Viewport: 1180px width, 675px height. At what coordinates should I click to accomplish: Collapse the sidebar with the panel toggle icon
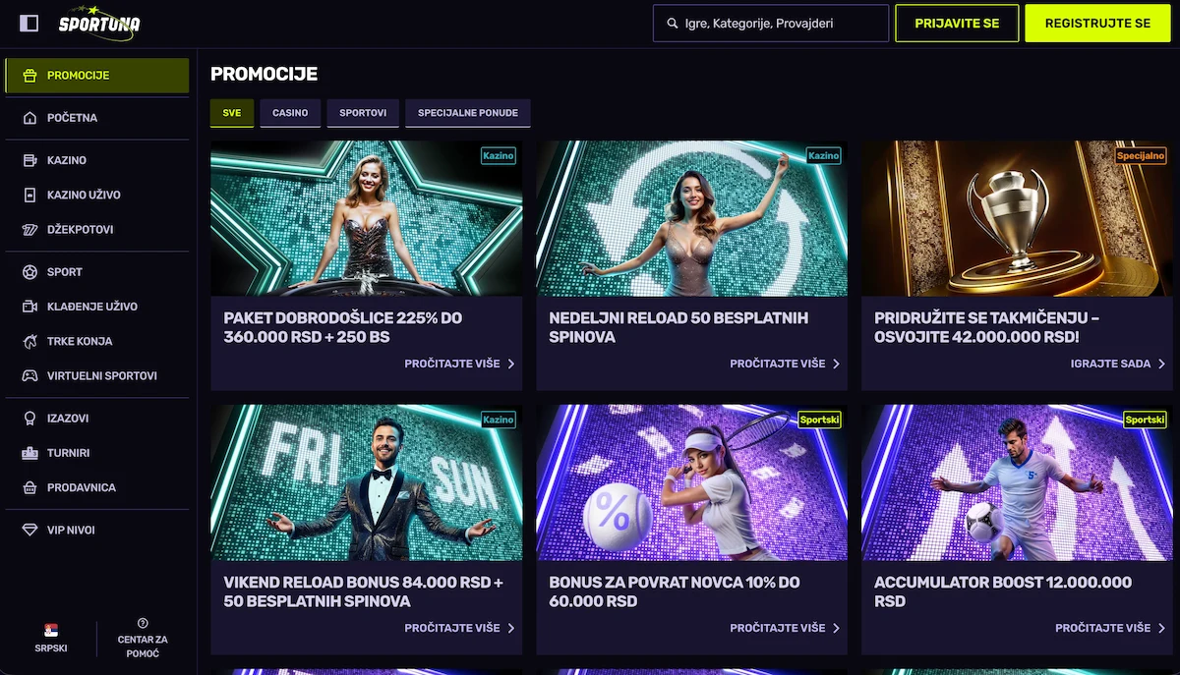point(29,23)
